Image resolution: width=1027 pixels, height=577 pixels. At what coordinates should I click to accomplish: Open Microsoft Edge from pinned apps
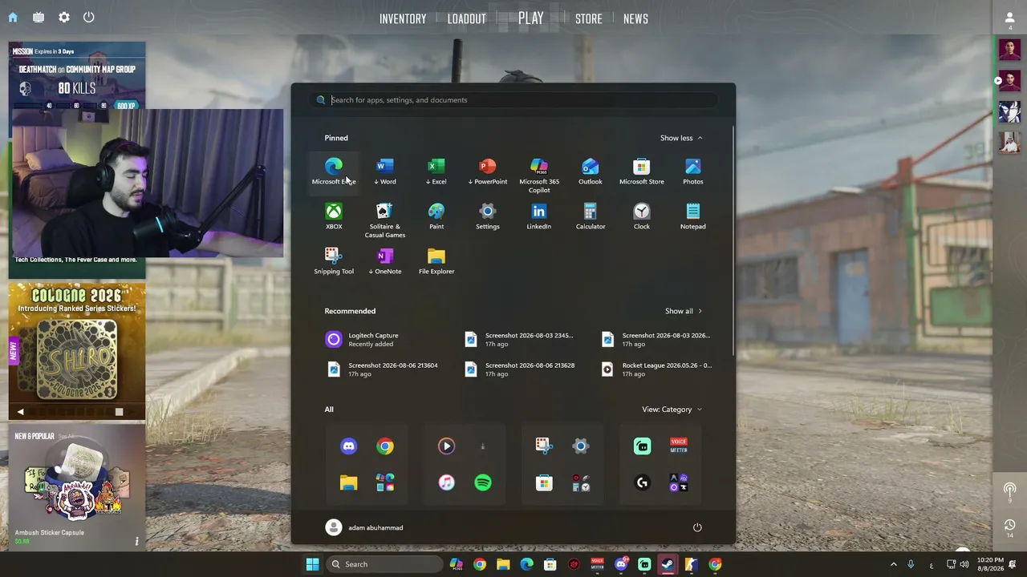pos(334,171)
